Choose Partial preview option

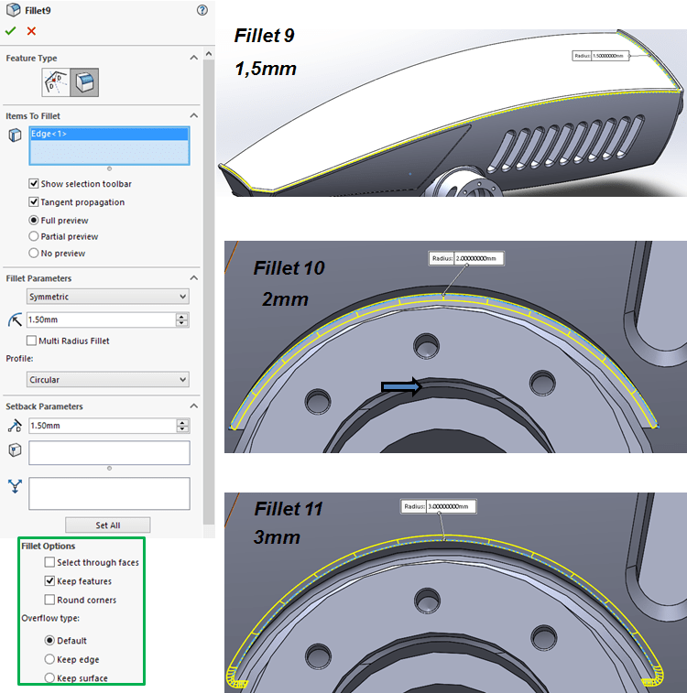[34, 236]
